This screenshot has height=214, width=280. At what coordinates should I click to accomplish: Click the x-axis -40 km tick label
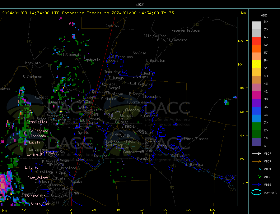pos(23,210)
